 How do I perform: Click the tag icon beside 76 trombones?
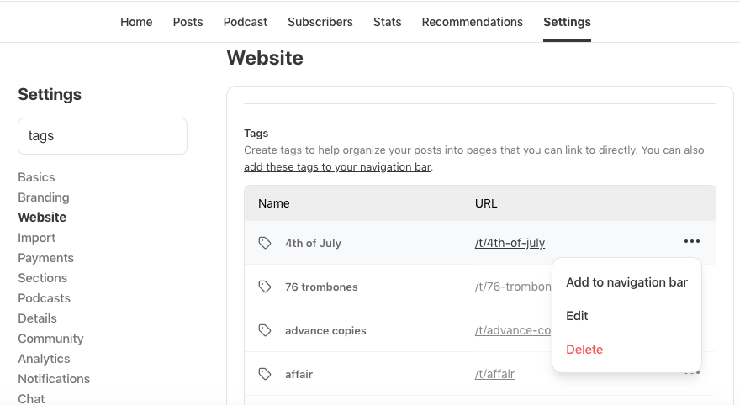(x=265, y=287)
